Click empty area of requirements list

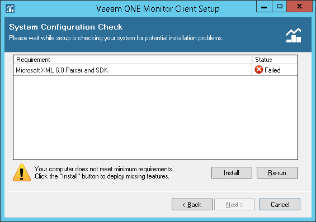pyautogui.click(x=155, y=118)
